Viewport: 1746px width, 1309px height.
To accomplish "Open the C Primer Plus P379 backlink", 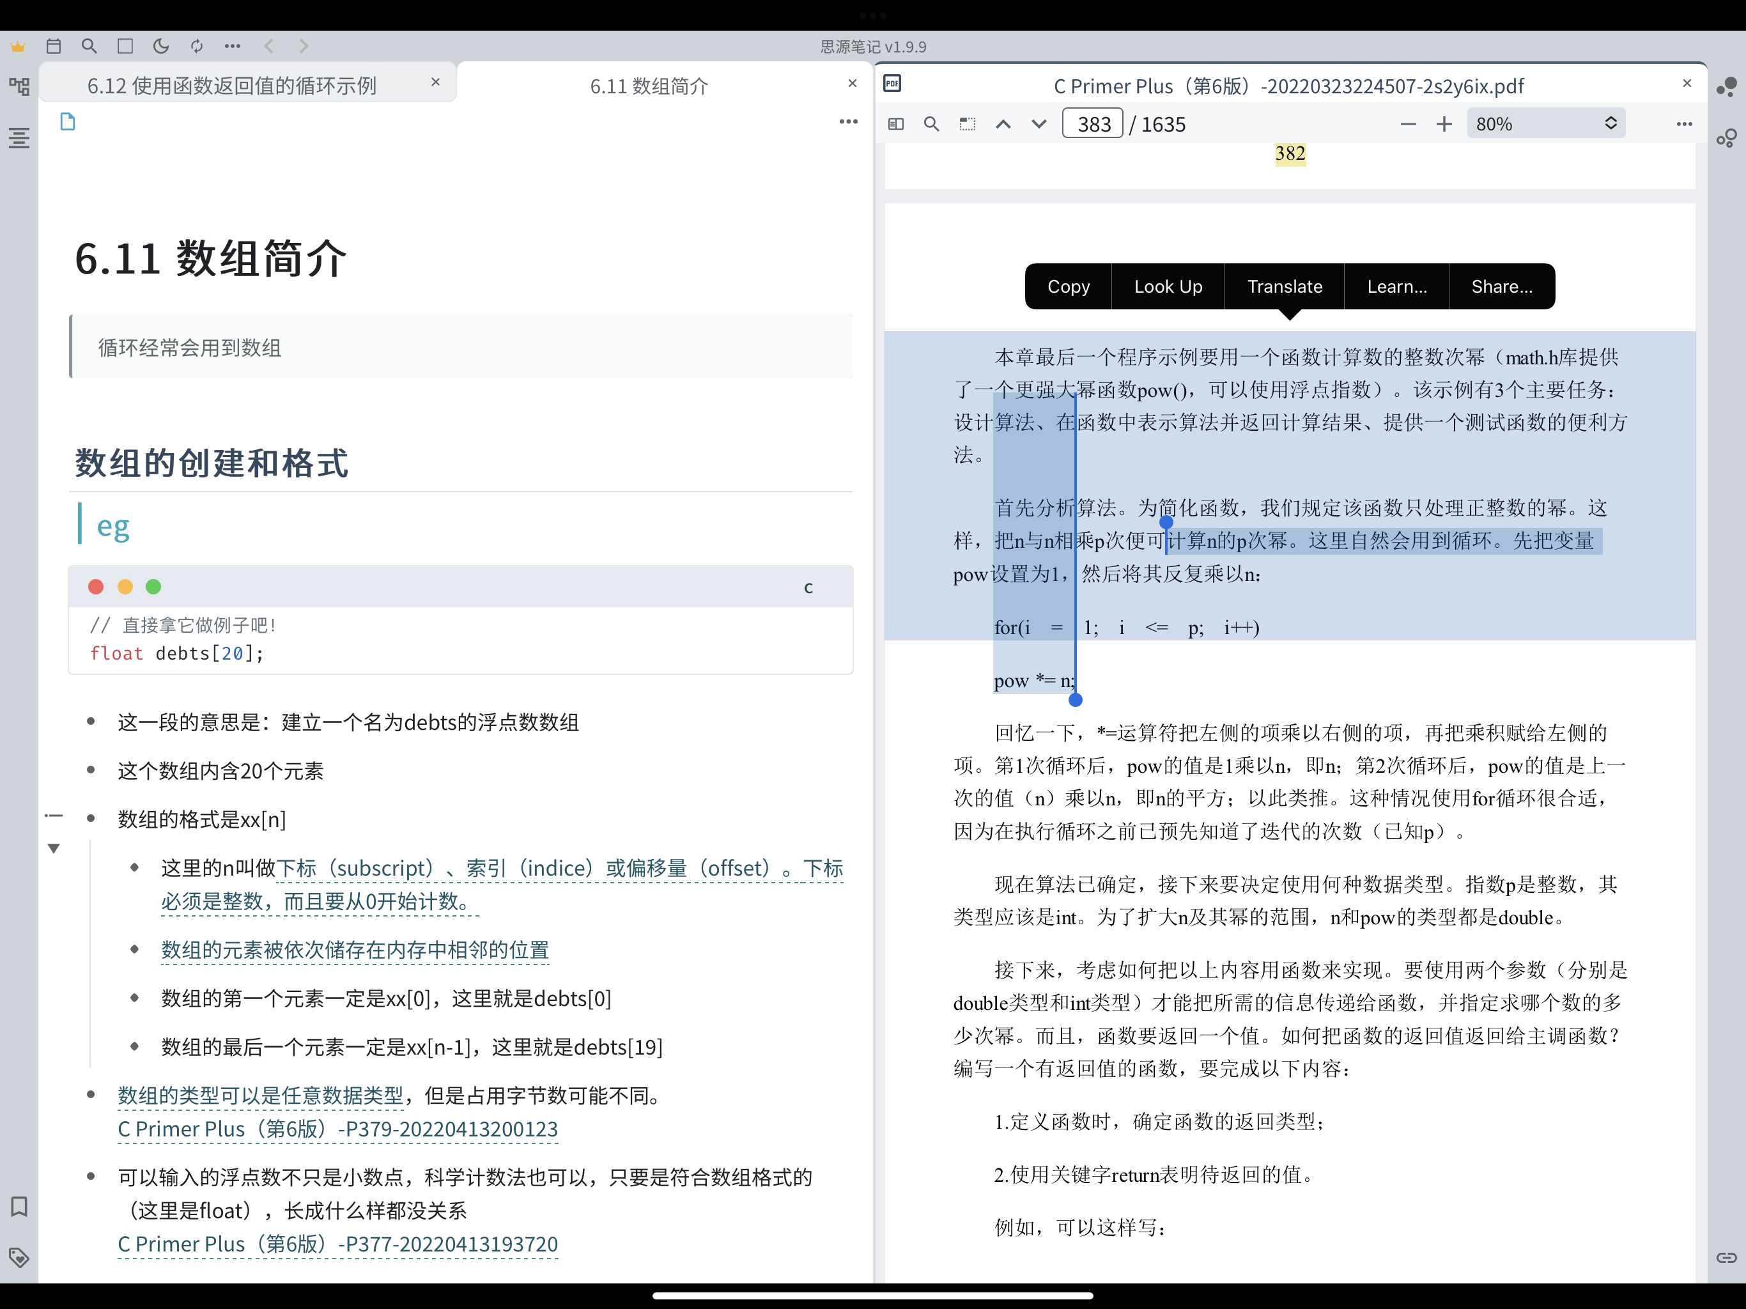I will (x=337, y=1129).
